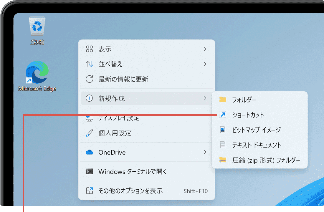The height and width of the screenshot is (212, 324).
Task: Open その他のオプションを表示
Action: click(x=130, y=191)
